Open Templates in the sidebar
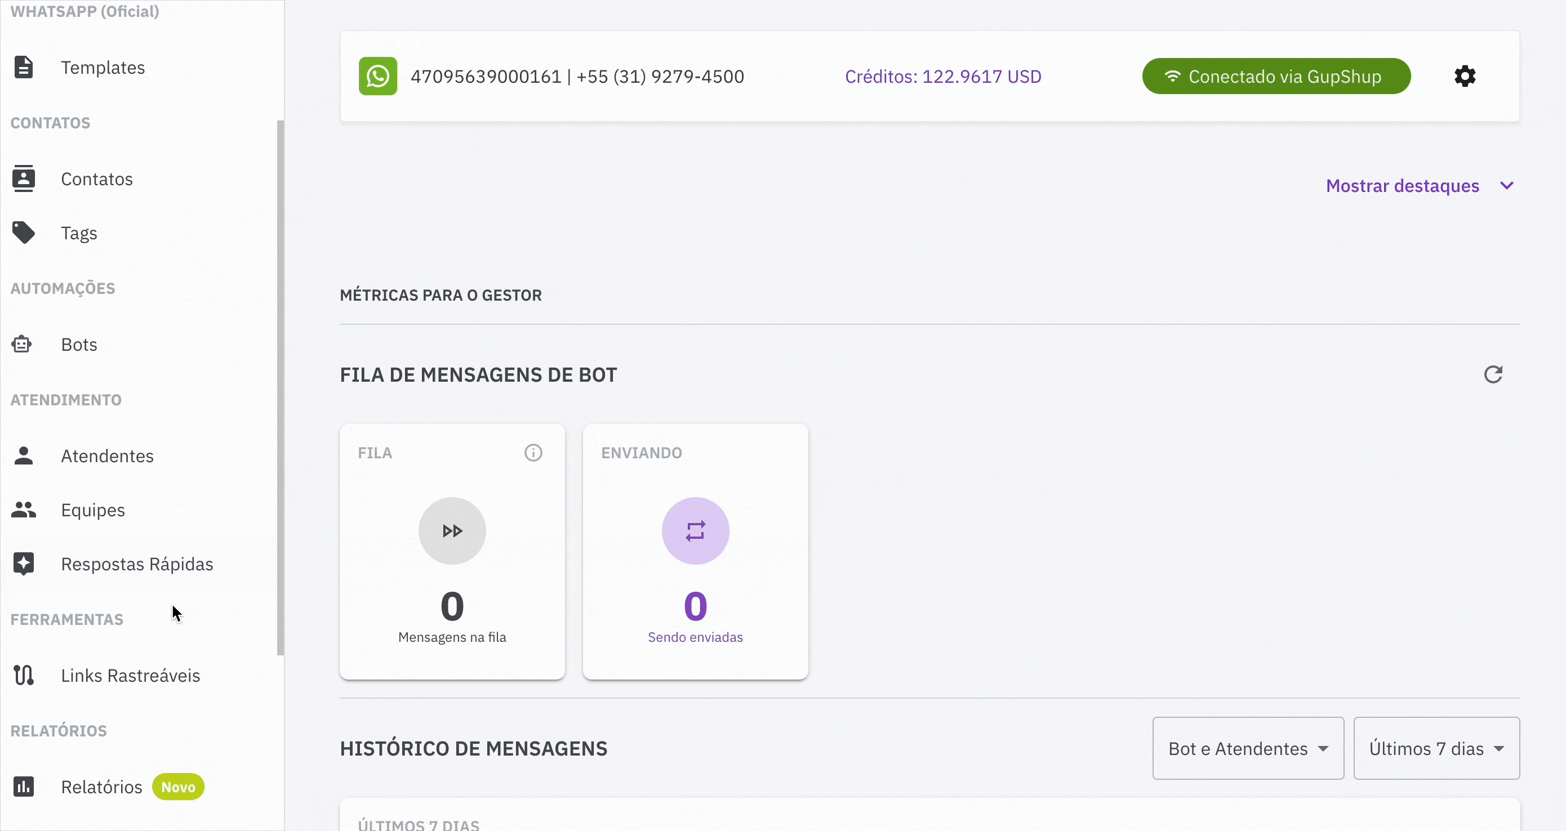Screen dimensions: 1566x831 (102, 68)
